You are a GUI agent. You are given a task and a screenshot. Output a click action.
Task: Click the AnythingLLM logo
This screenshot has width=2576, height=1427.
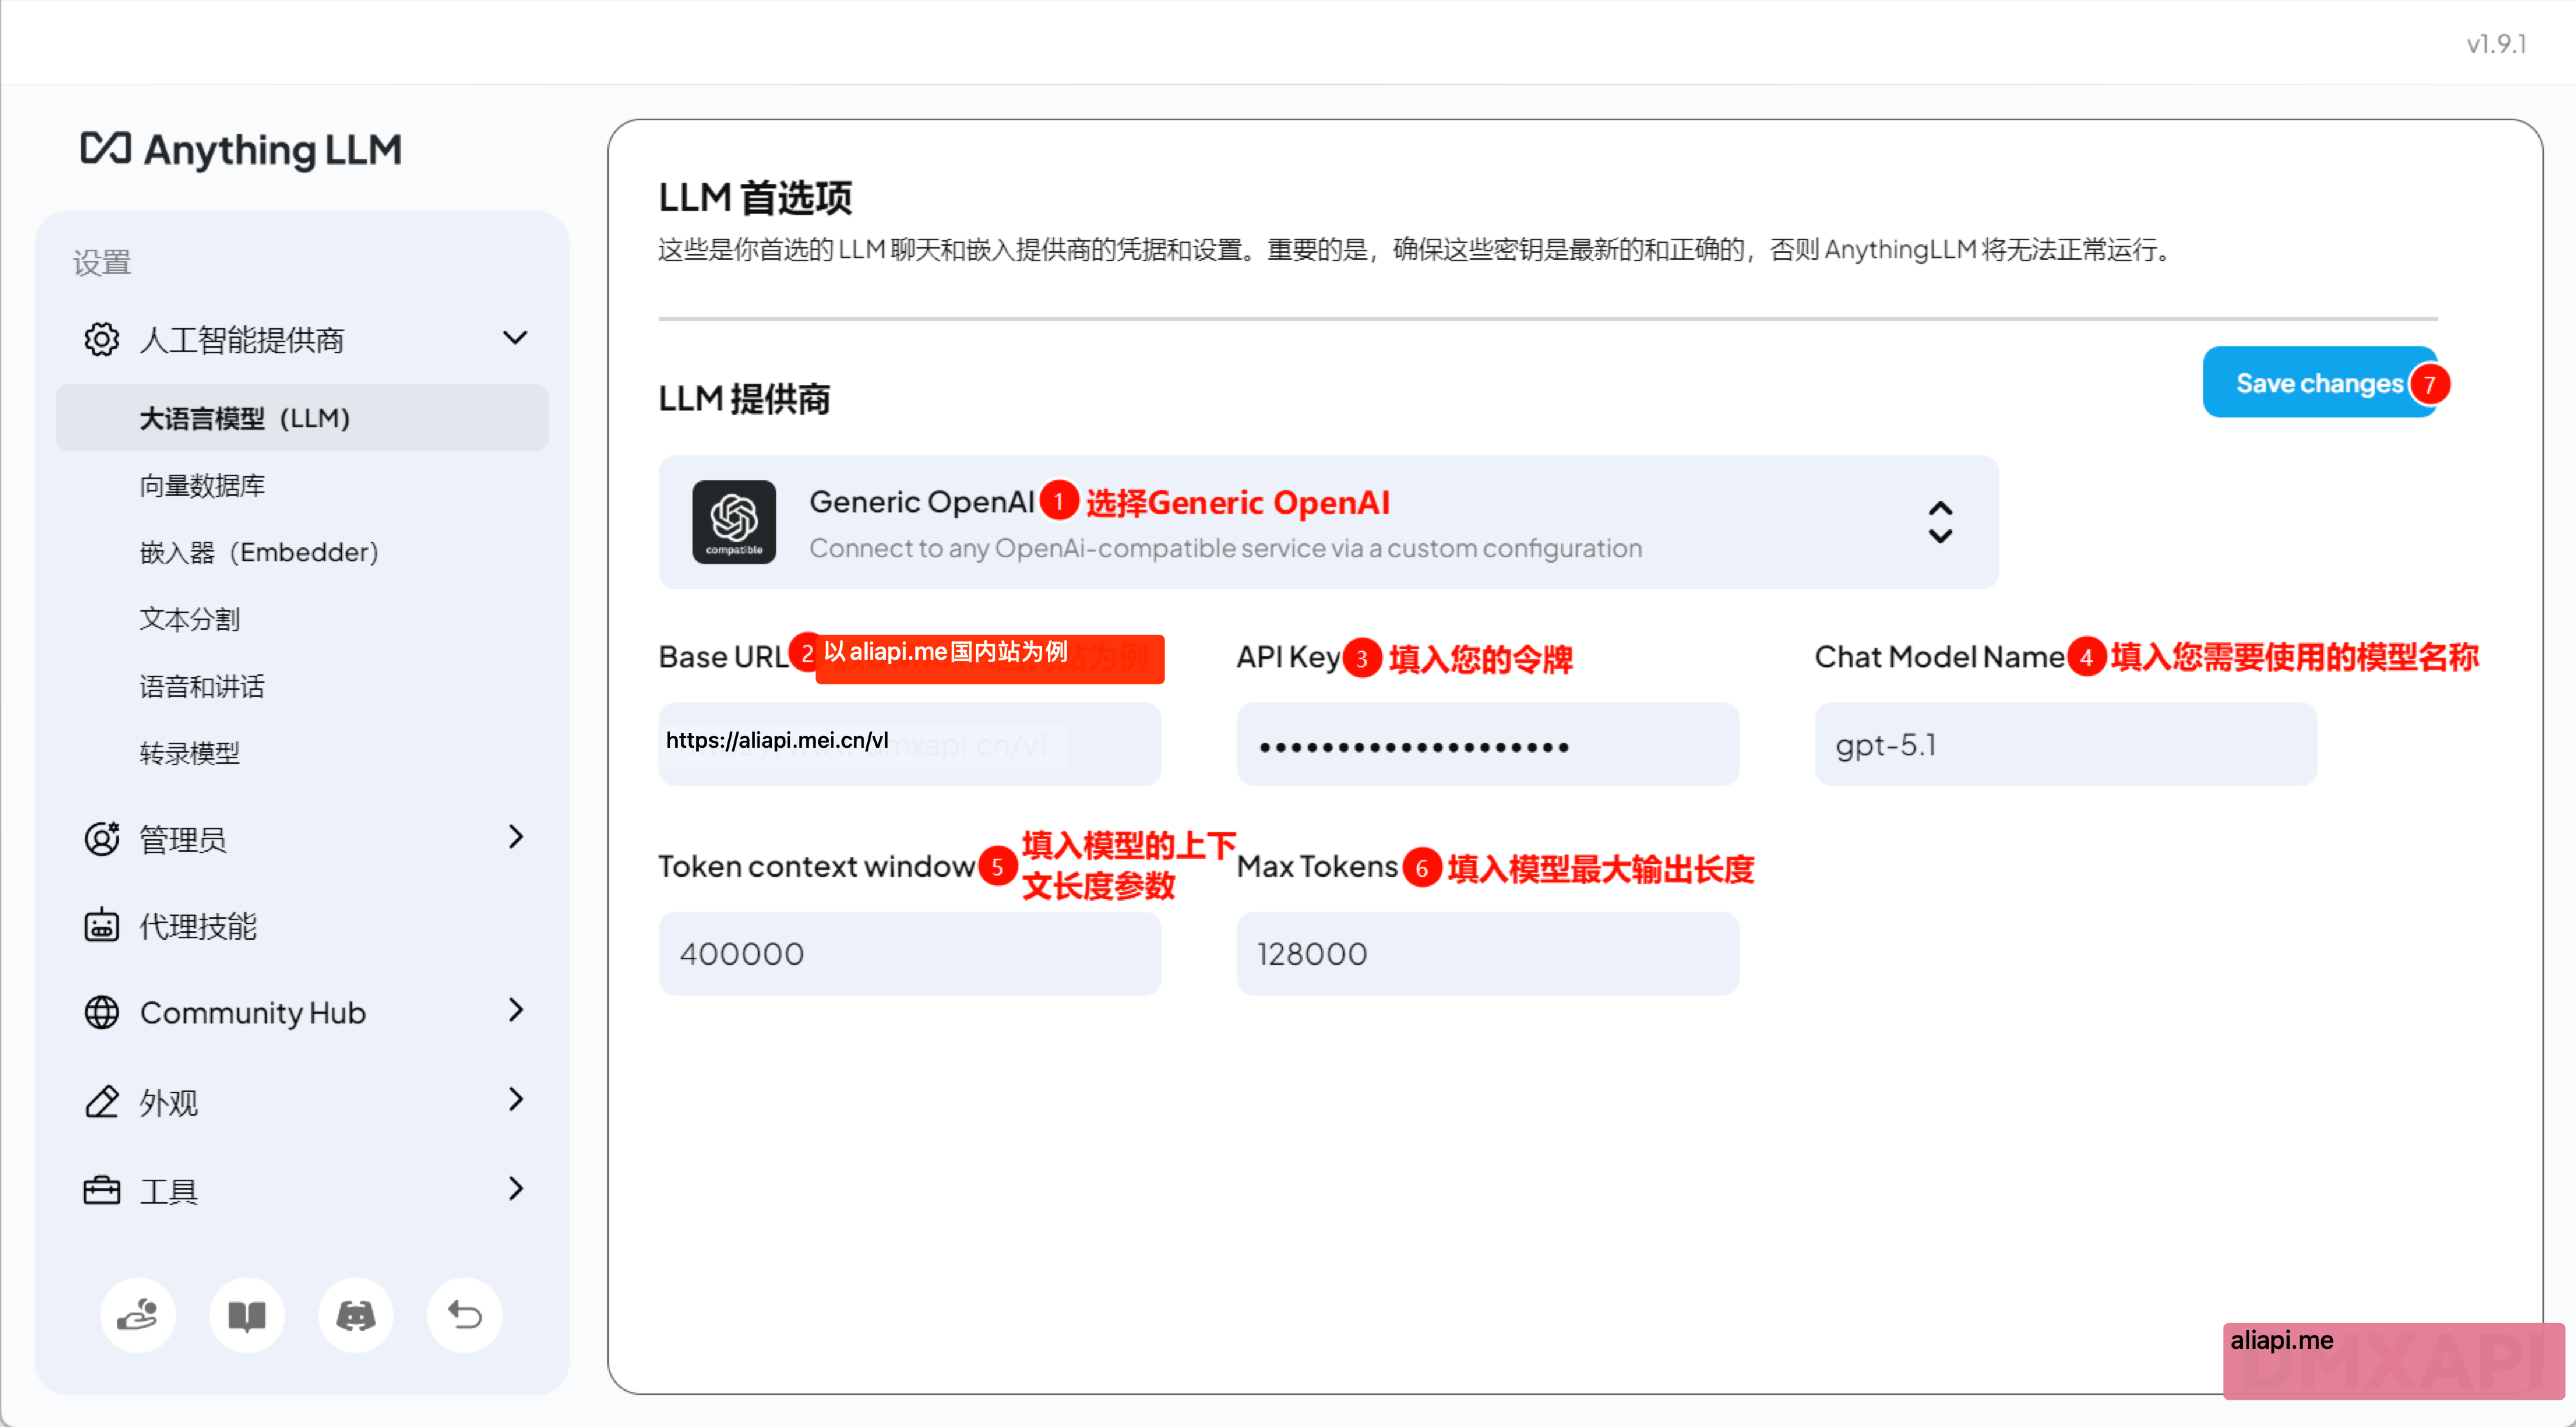[241, 150]
